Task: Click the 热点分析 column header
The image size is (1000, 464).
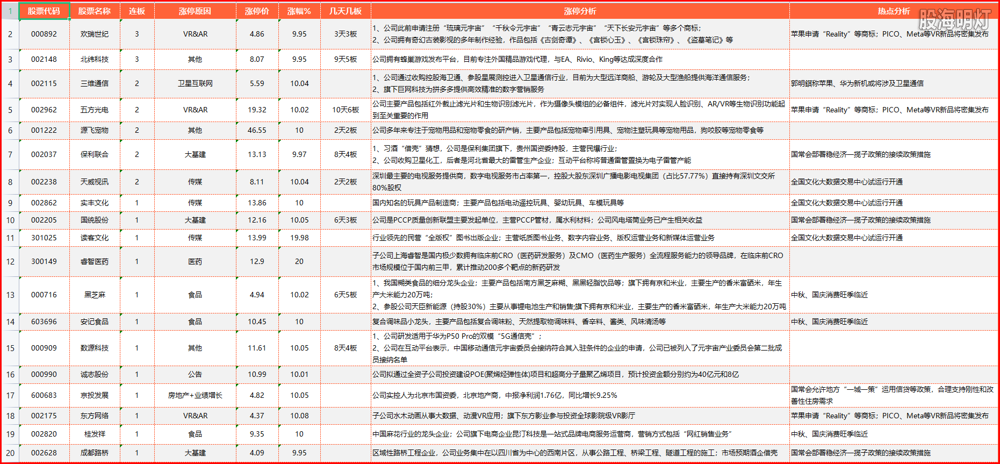Action: point(894,11)
